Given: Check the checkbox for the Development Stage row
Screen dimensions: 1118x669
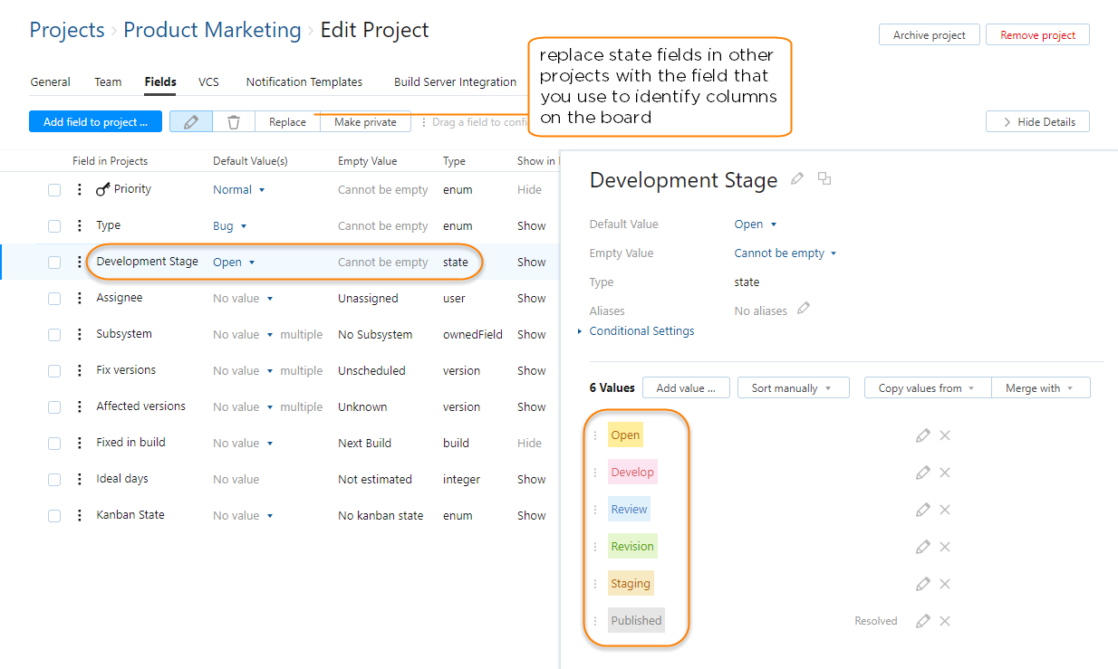Looking at the screenshot, I should coord(53,262).
